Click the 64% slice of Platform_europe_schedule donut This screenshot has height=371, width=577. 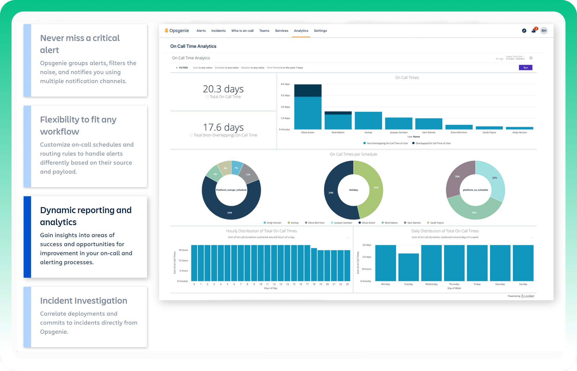(230, 213)
